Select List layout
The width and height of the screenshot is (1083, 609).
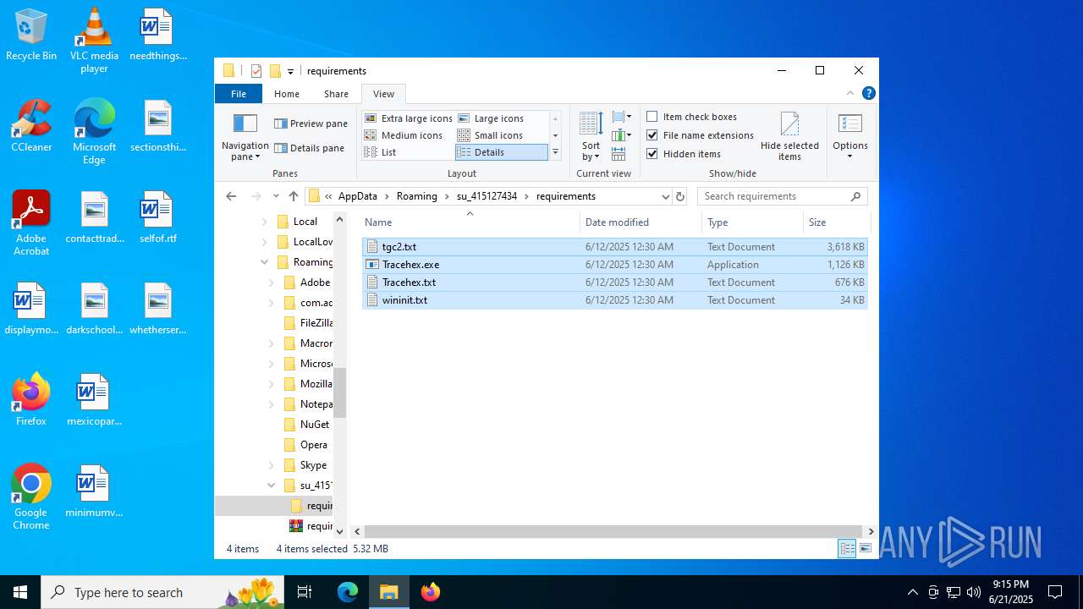tap(381, 152)
